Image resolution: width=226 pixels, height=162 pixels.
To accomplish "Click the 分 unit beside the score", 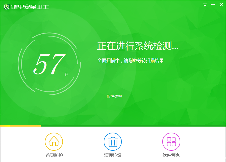I will coord(66,74).
